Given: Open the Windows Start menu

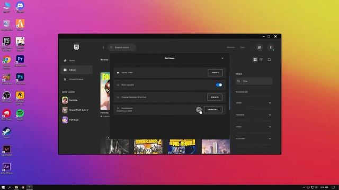Looking at the screenshot, I should coord(3,187).
